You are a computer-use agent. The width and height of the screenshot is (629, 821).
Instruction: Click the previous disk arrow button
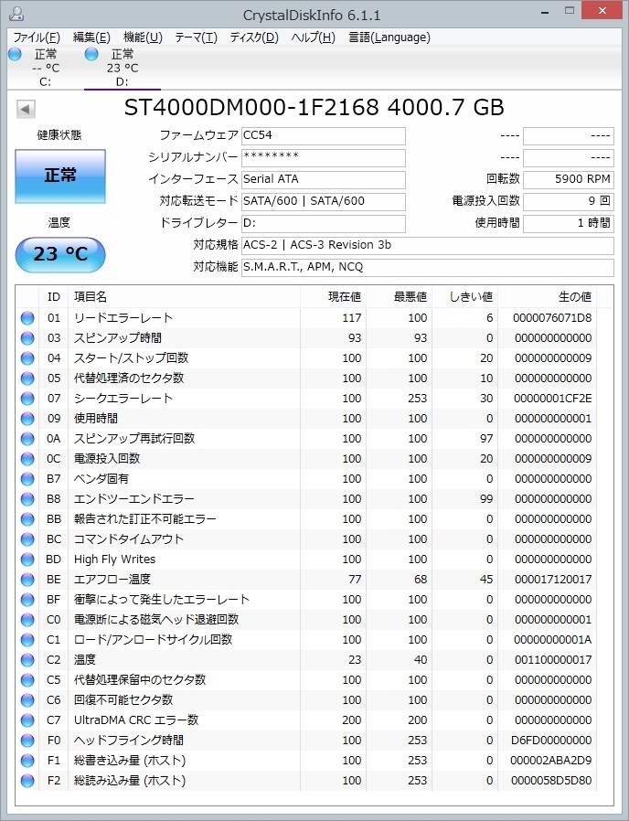click(26, 110)
